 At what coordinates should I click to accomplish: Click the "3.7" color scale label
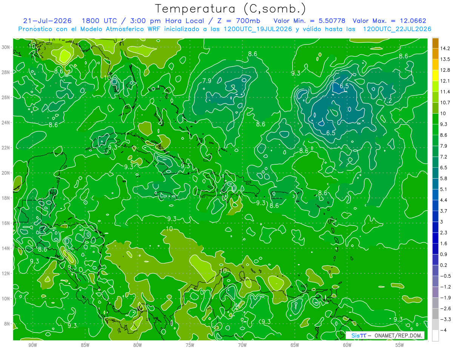pyautogui.click(x=444, y=211)
